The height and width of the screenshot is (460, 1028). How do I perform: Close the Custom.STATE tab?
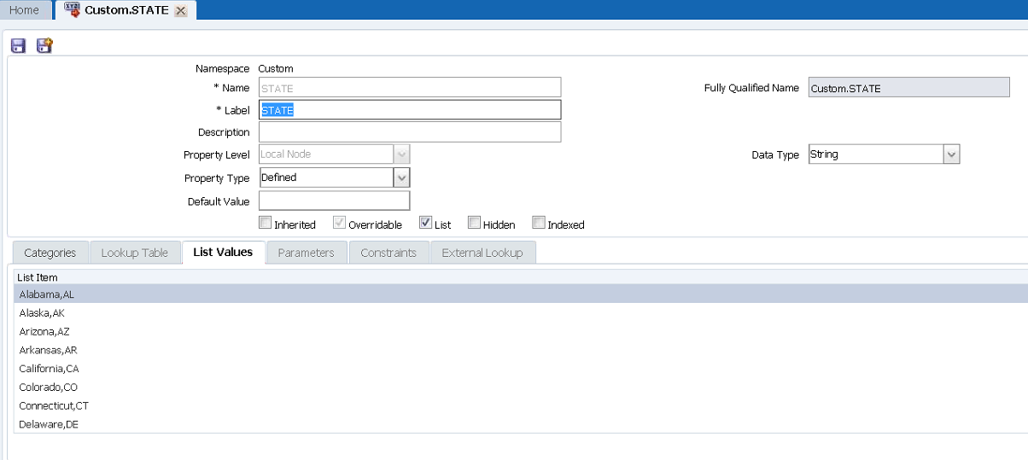(x=180, y=11)
